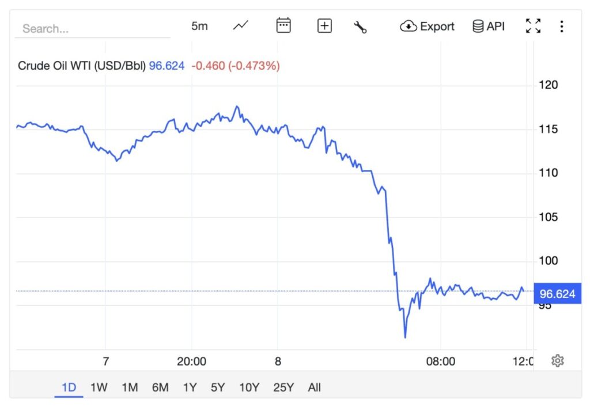This screenshot has height=407, width=590.
Task: Switch on the All timeframe
Action: pyautogui.click(x=314, y=387)
